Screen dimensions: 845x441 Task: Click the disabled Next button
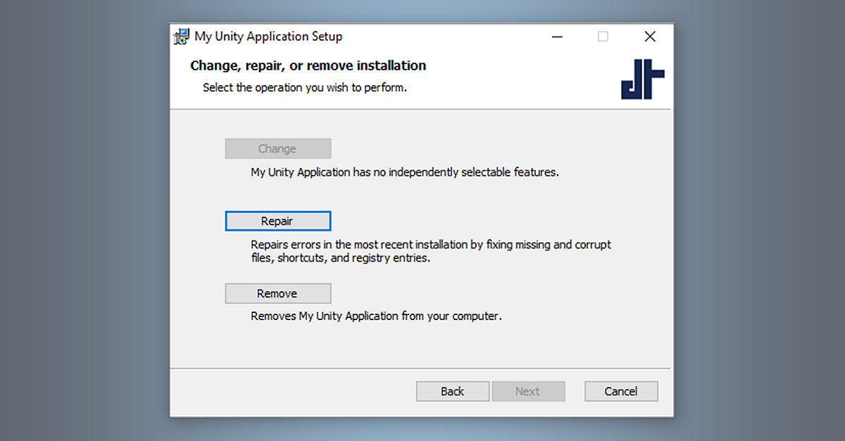528,391
